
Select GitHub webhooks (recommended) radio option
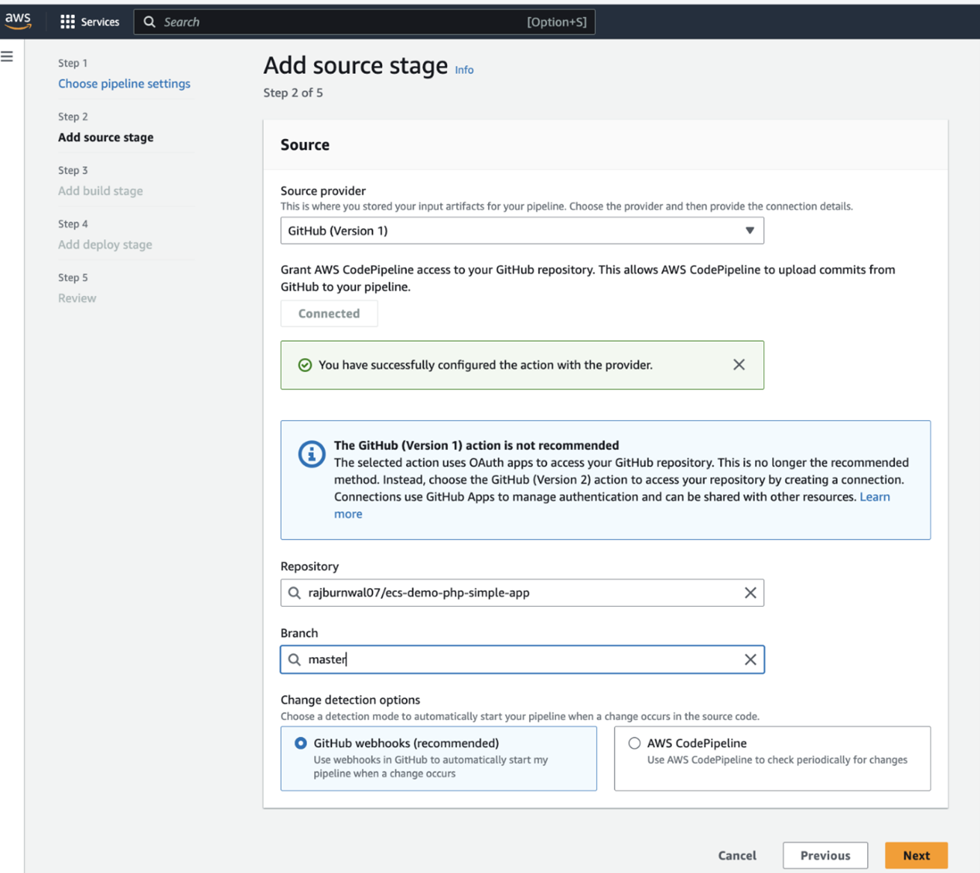pos(301,743)
